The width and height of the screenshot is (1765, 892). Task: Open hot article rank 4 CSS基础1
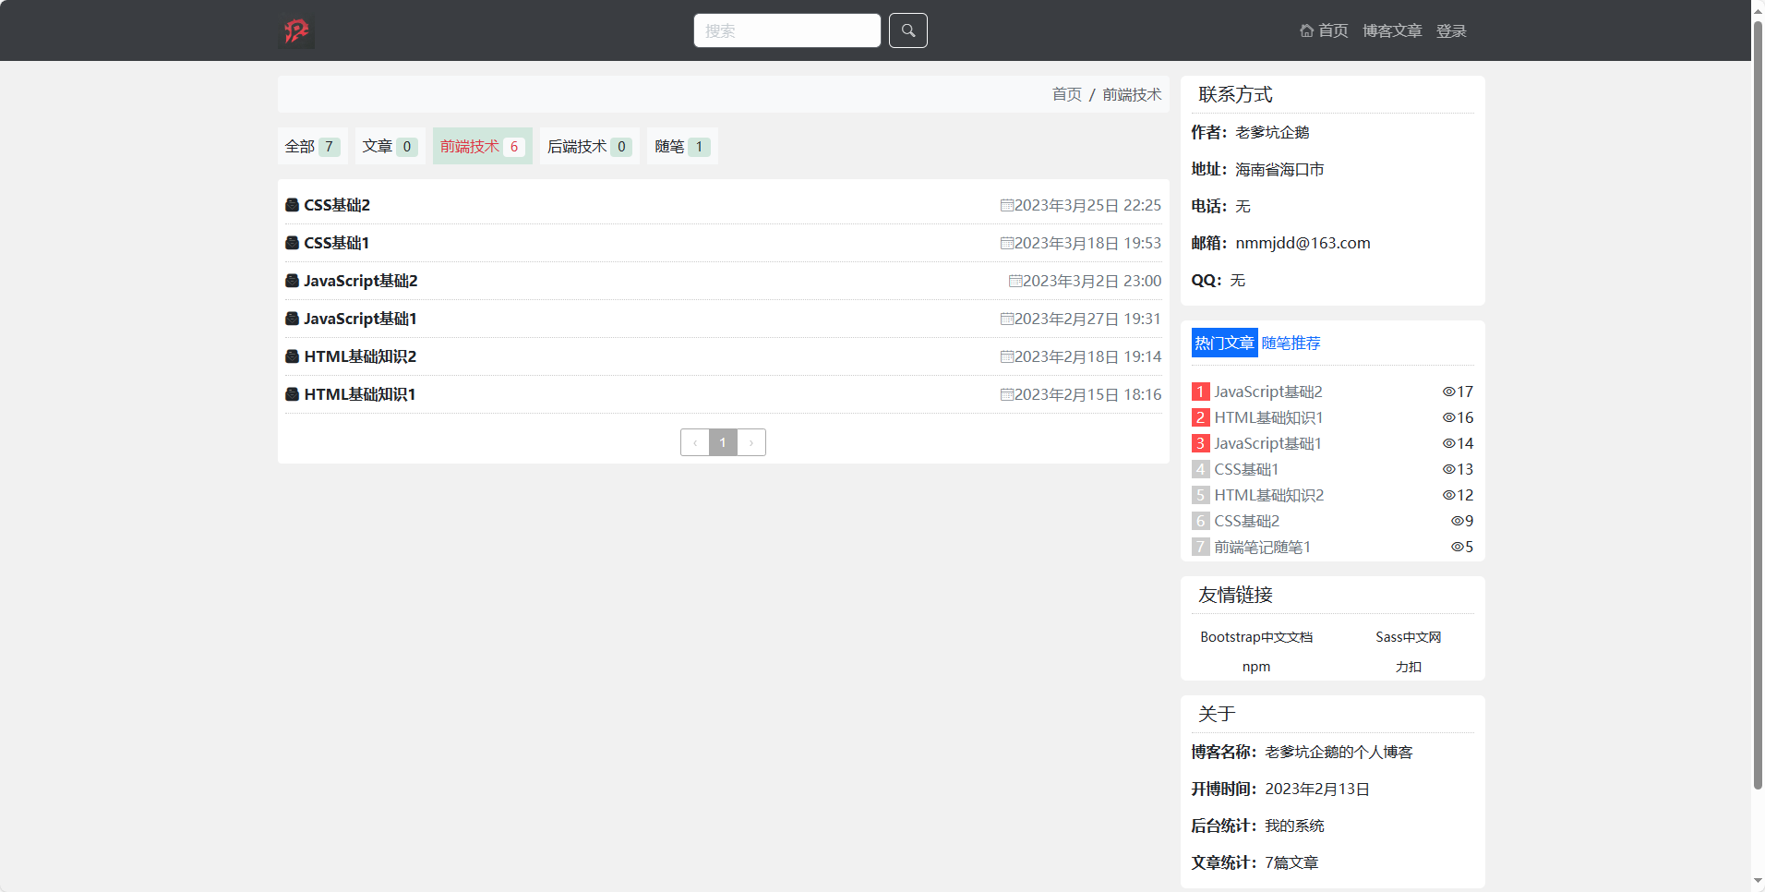(1246, 469)
